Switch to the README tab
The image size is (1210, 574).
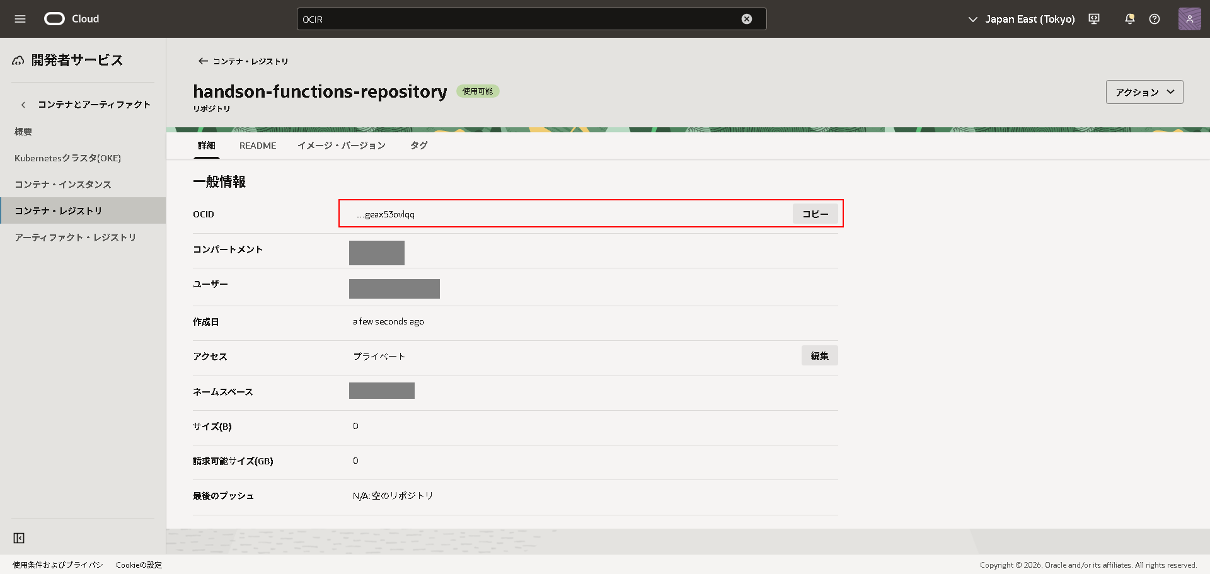point(258,146)
